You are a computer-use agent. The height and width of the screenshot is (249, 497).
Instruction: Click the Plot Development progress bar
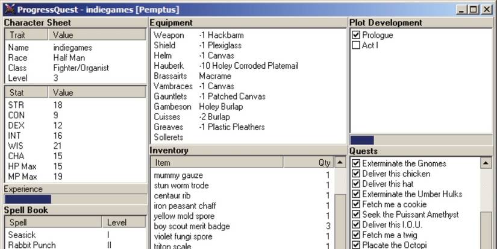pos(420,140)
